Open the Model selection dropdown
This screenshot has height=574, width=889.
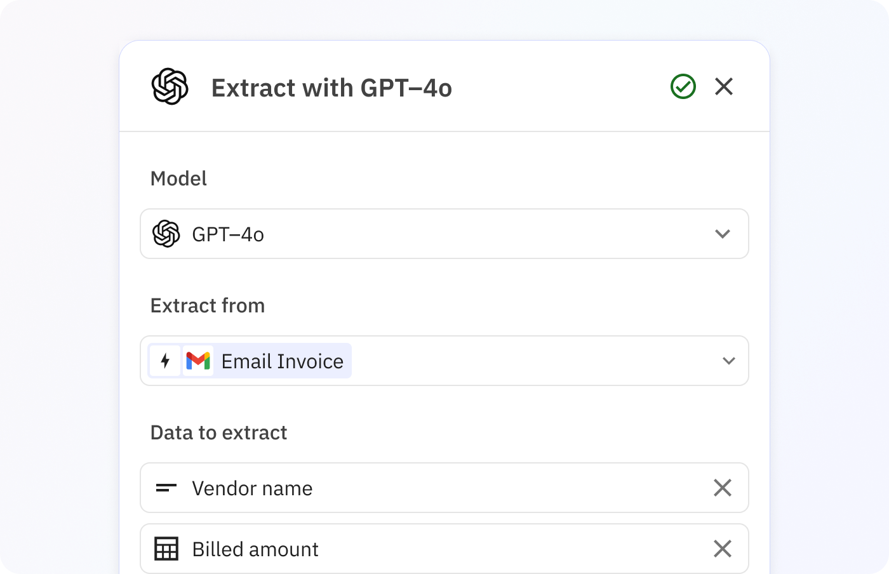click(x=723, y=234)
